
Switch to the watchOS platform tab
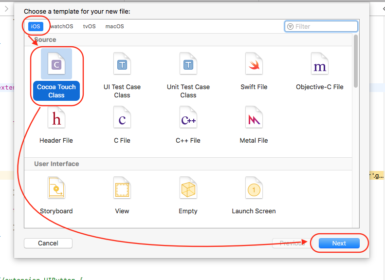tap(62, 26)
